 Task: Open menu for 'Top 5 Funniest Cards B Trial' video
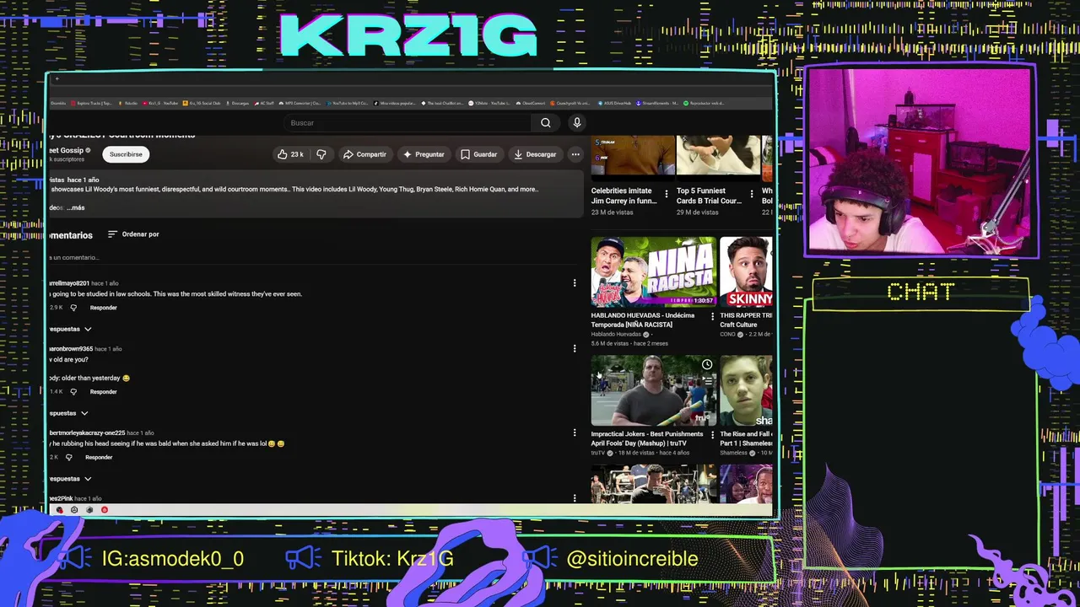(x=752, y=194)
